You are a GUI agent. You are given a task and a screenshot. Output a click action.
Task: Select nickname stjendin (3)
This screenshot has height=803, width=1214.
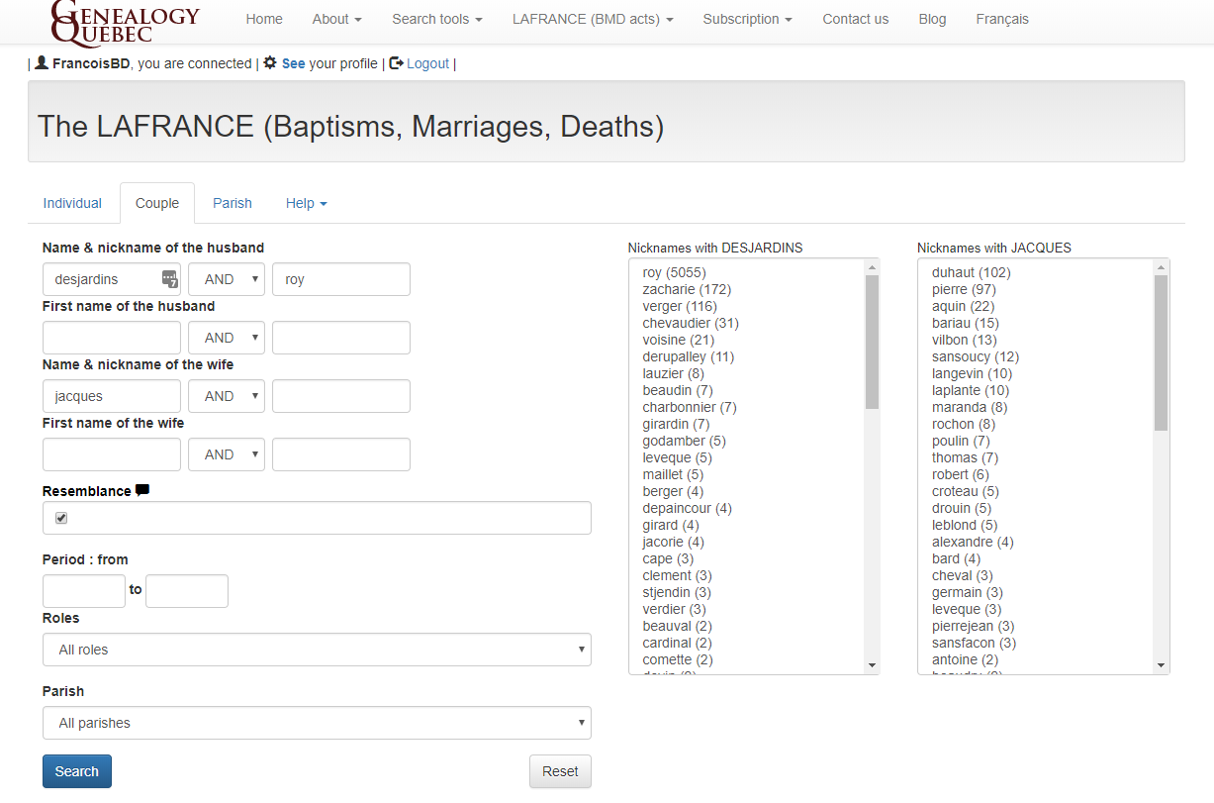(677, 592)
